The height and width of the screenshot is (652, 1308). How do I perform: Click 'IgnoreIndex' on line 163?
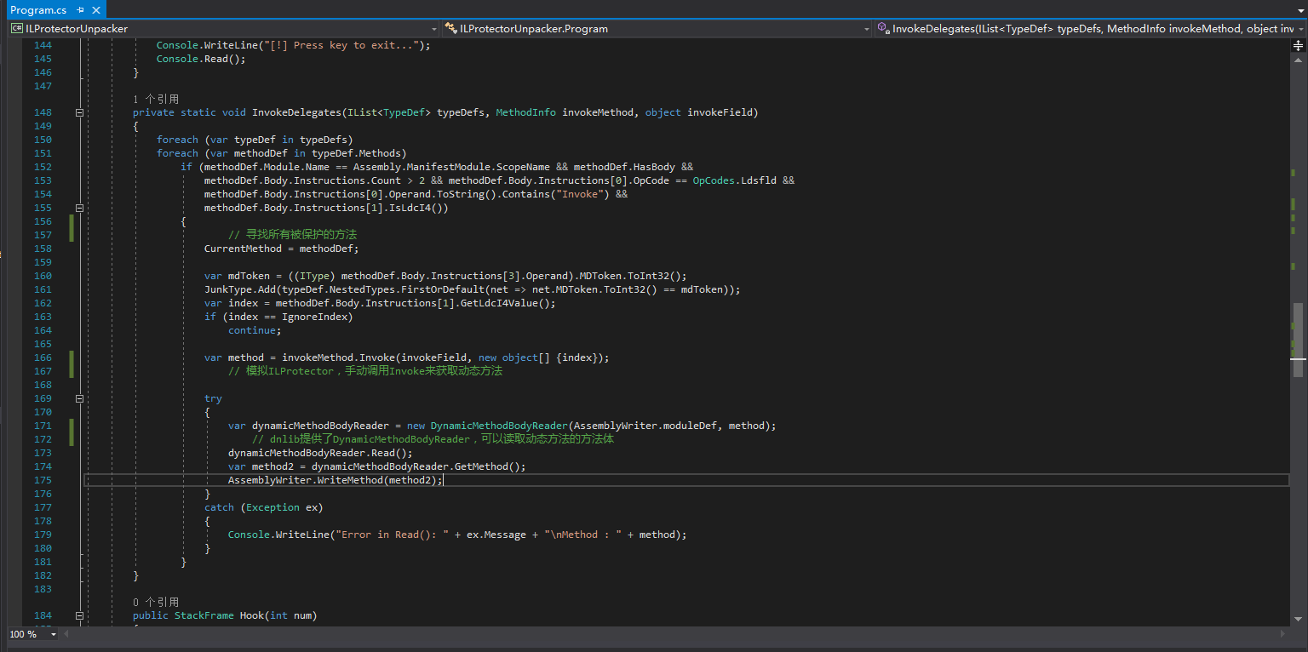point(314,317)
